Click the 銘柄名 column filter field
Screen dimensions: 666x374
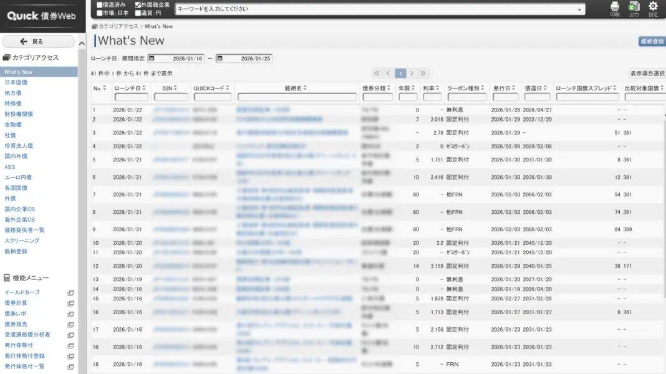tap(297, 97)
